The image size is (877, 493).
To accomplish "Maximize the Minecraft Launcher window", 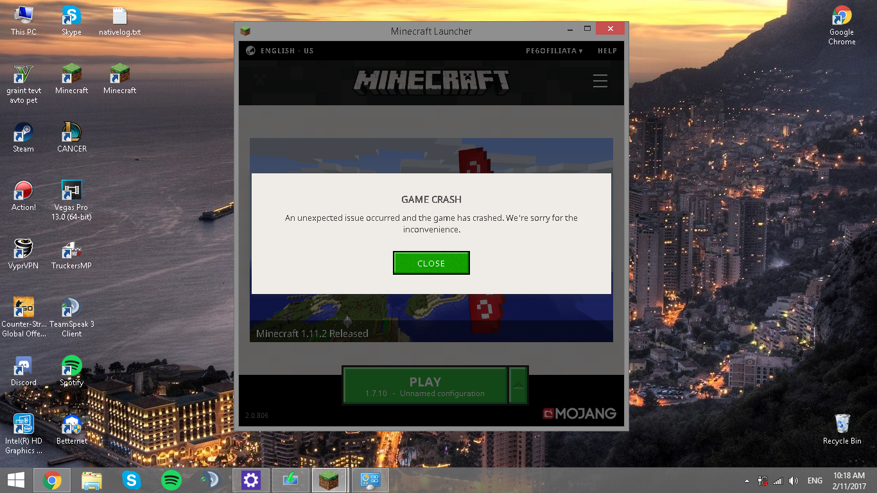I will click(587, 29).
